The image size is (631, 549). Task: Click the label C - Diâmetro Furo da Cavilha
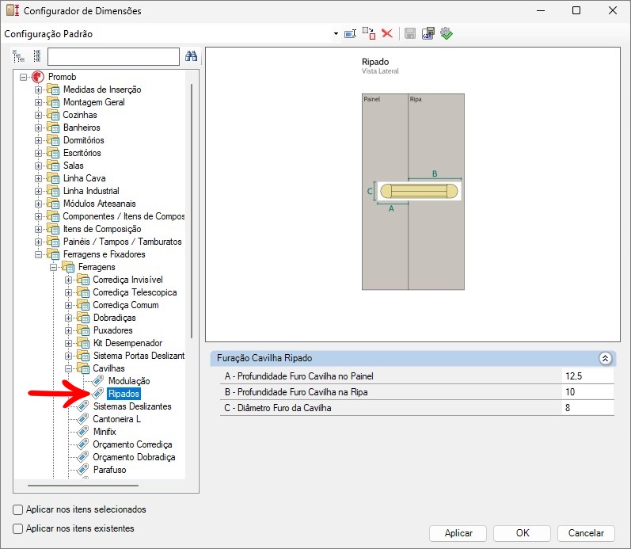pos(278,408)
